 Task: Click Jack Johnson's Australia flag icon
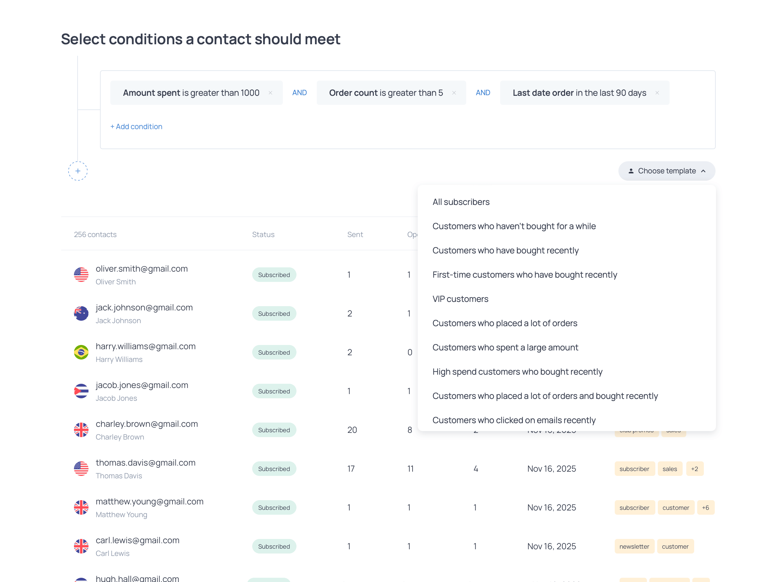point(81,314)
